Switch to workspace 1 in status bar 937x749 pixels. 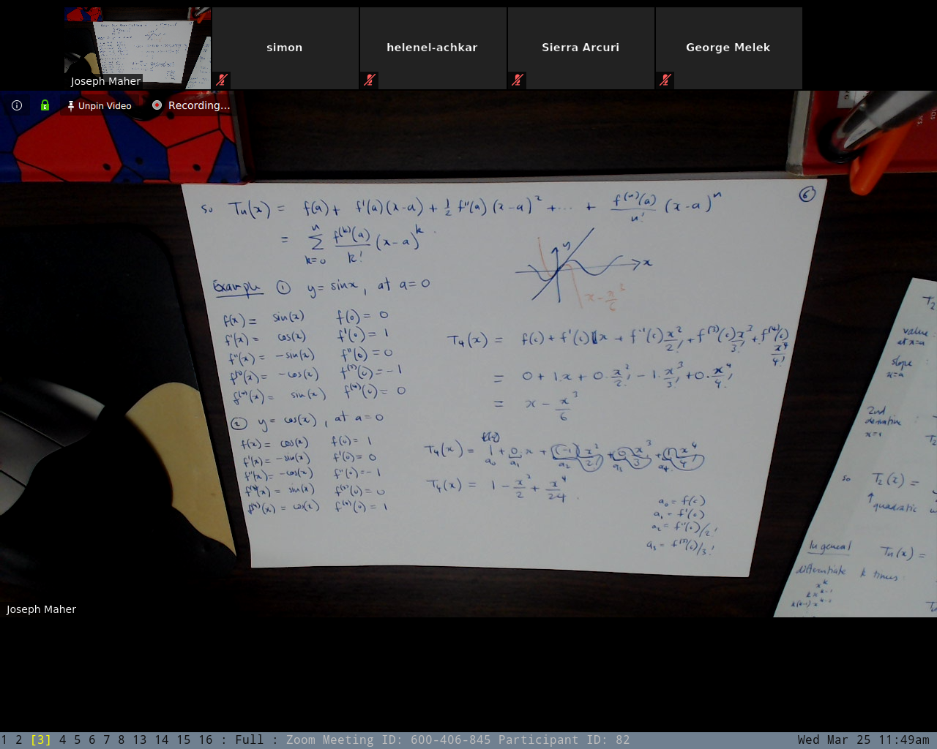4,739
